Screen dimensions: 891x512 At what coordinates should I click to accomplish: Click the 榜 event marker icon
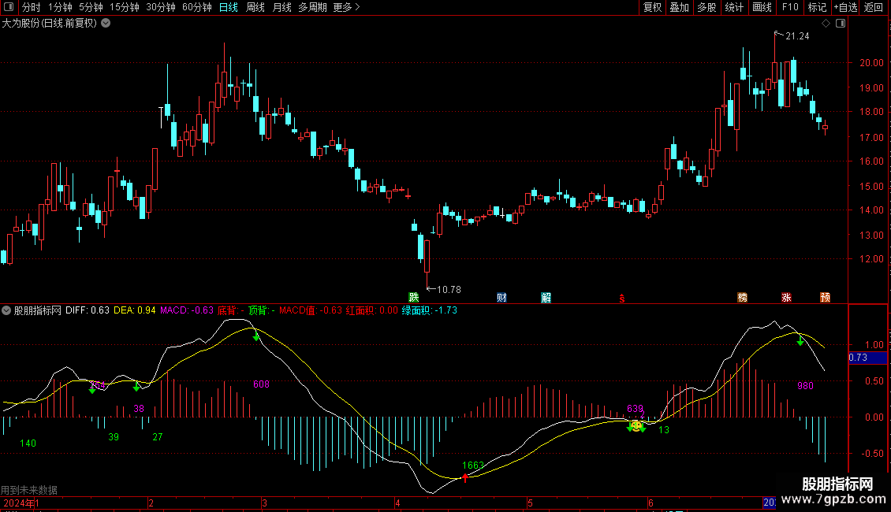tap(742, 298)
